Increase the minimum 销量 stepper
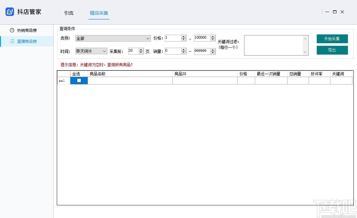 184,50
